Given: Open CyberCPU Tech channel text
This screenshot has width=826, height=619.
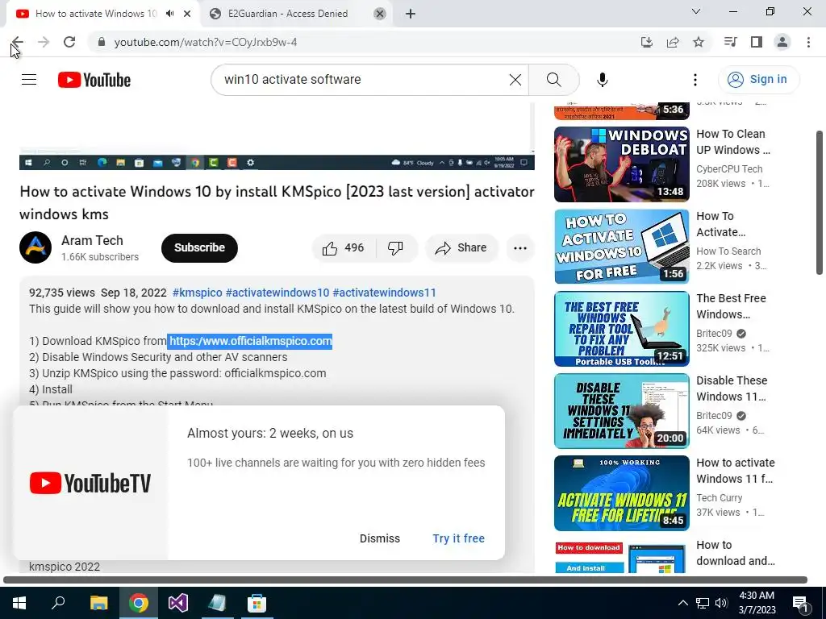Looking at the screenshot, I should pos(729,169).
